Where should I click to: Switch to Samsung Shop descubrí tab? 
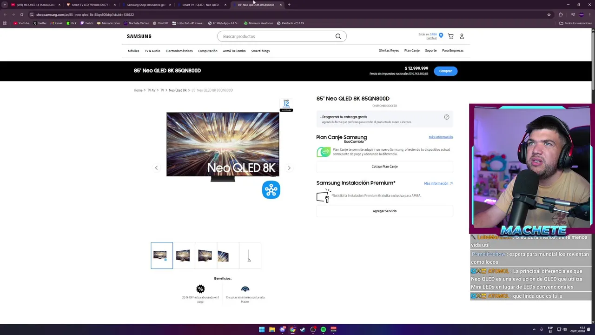pyautogui.click(x=146, y=5)
